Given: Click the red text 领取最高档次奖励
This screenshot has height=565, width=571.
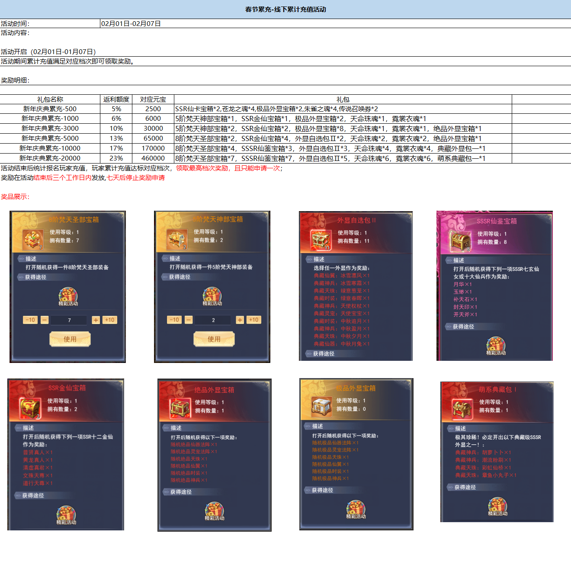Looking at the screenshot, I should 202,168.
